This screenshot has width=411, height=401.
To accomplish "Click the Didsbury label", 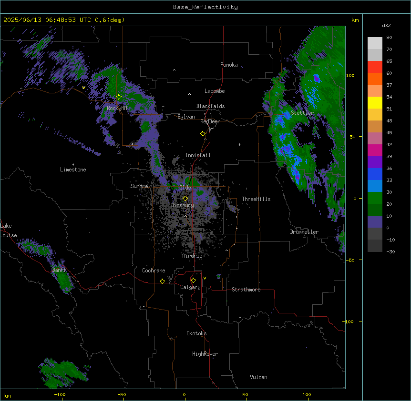I will (x=183, y=205).
